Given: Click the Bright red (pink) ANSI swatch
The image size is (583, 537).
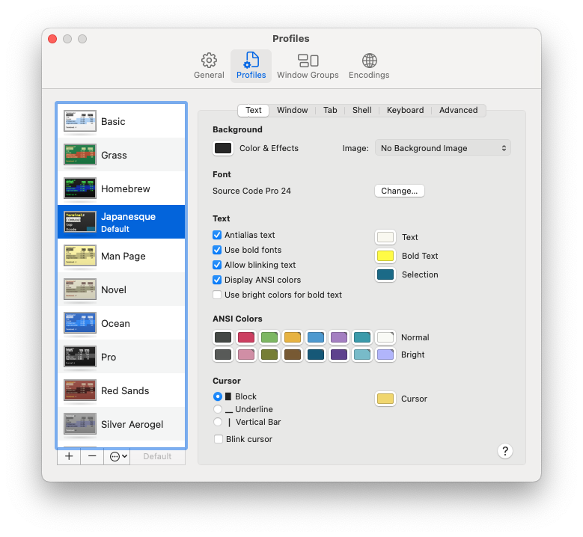Looking at the screenshot, I should 246,355.
